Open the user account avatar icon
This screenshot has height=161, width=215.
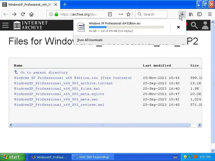205,25
